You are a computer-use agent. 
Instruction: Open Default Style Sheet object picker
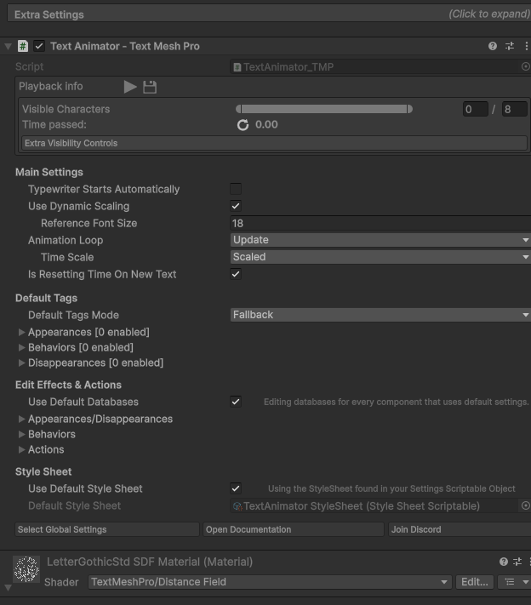point(525,505)
